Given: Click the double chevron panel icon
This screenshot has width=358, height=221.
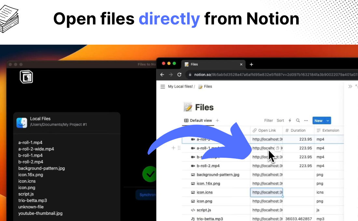Looking at the screenshot, I should (x=350, y=86).
